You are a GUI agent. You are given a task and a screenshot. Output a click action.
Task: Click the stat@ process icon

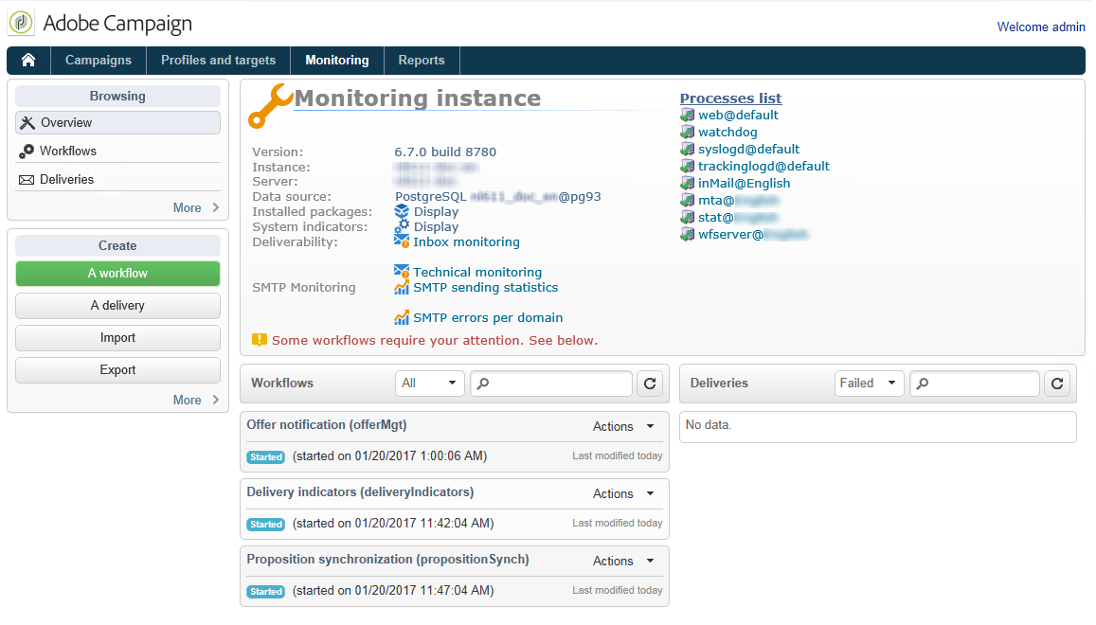687,218
